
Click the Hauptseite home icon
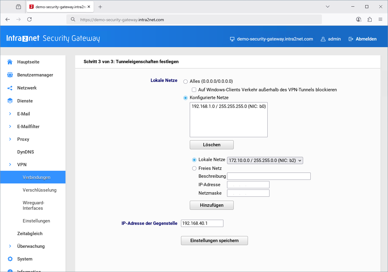point(9,62)
